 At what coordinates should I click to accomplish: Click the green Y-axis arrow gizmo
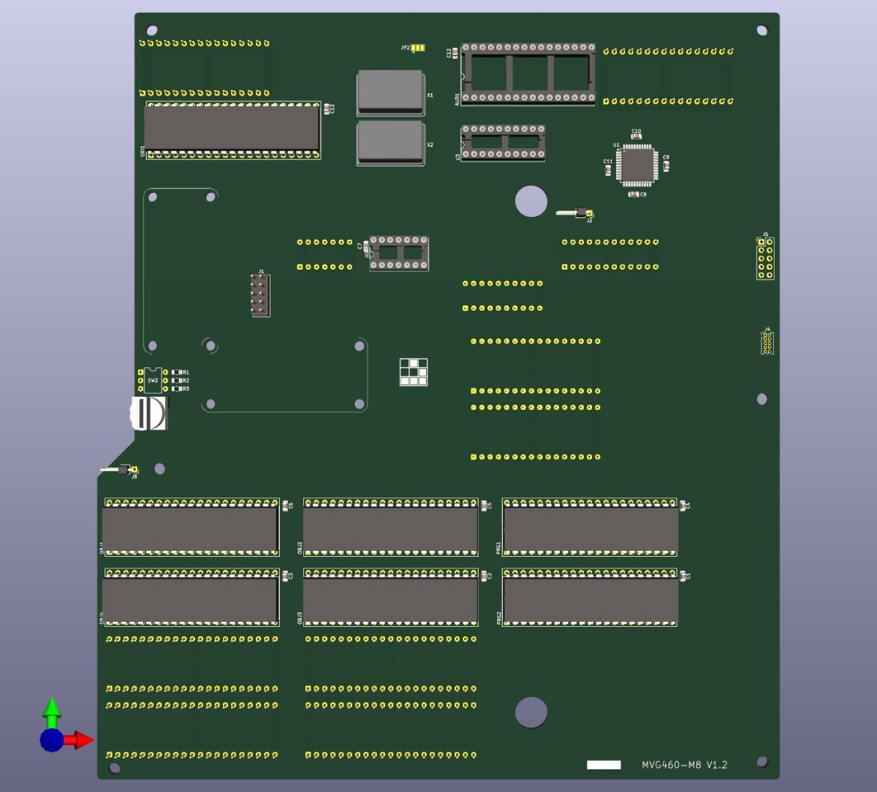coord(51,713)
